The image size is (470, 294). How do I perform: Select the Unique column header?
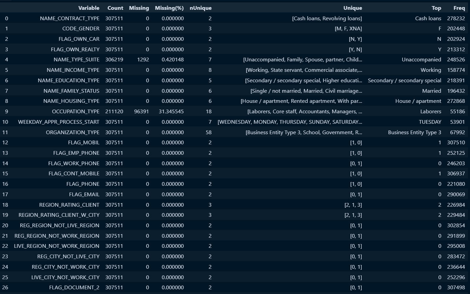click(x=353, y=8)
